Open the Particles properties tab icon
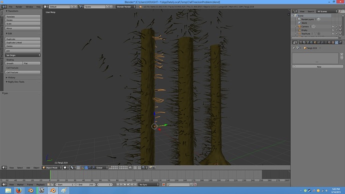The width and height of the screenshot is (345, 194). pyautogui.click(x=336, y=42)
